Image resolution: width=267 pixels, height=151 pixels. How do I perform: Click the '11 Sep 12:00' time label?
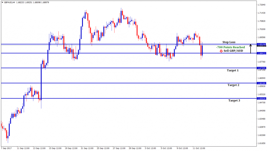tap(23, 148)
